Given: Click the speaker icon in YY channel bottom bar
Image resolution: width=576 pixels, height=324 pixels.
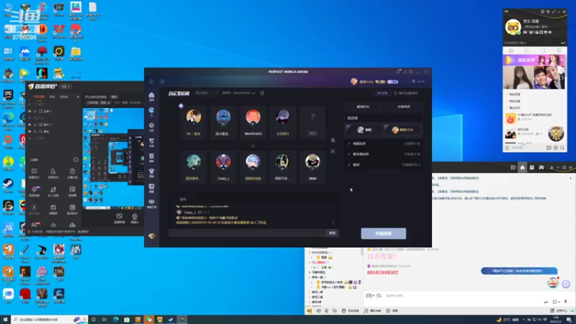Looking at the screenshot, I should tap(318, 311).
